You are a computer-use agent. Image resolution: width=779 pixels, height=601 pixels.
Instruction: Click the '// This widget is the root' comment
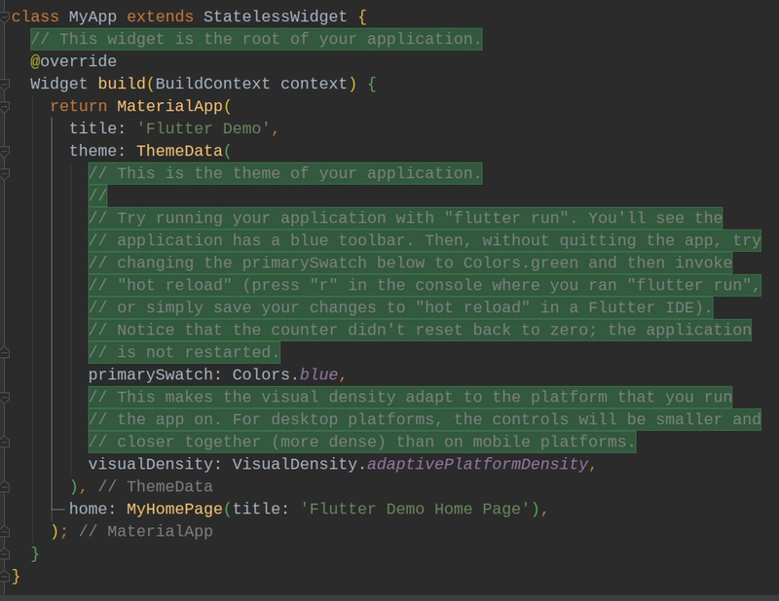pyautogui.click(x=256, y=39)
